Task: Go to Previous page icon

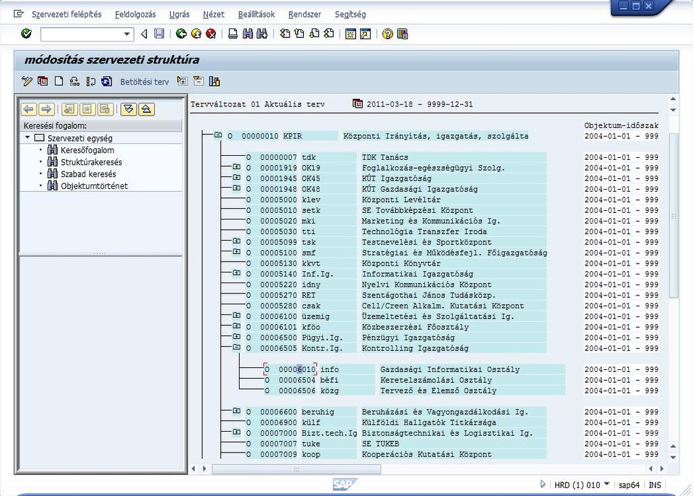Action: pyautogui.click(x=300, y=34)
